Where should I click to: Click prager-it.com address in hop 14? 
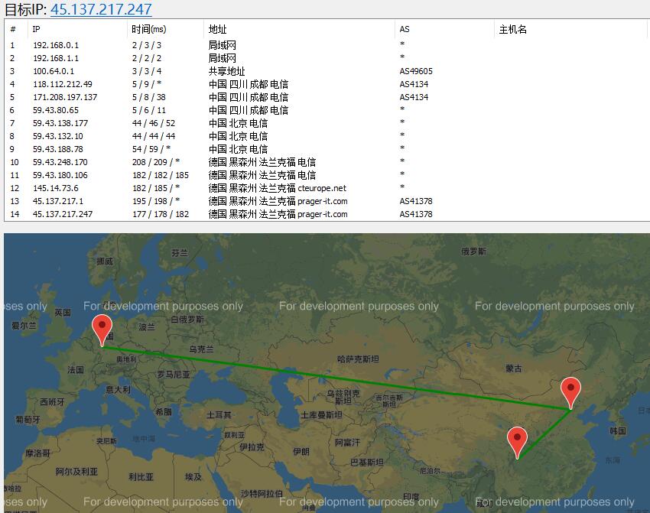[x=278, y=214]
